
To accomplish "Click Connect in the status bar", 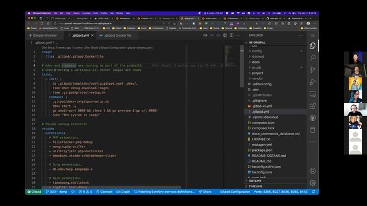I will coord(104,192).
